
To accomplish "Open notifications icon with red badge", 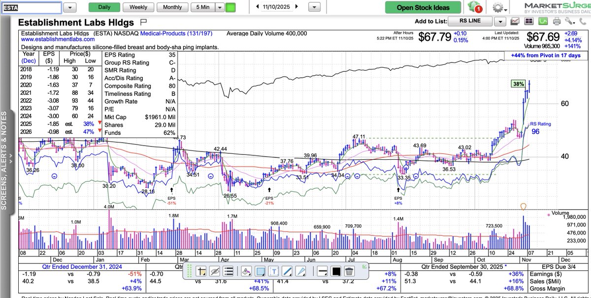I will point(476,7).
